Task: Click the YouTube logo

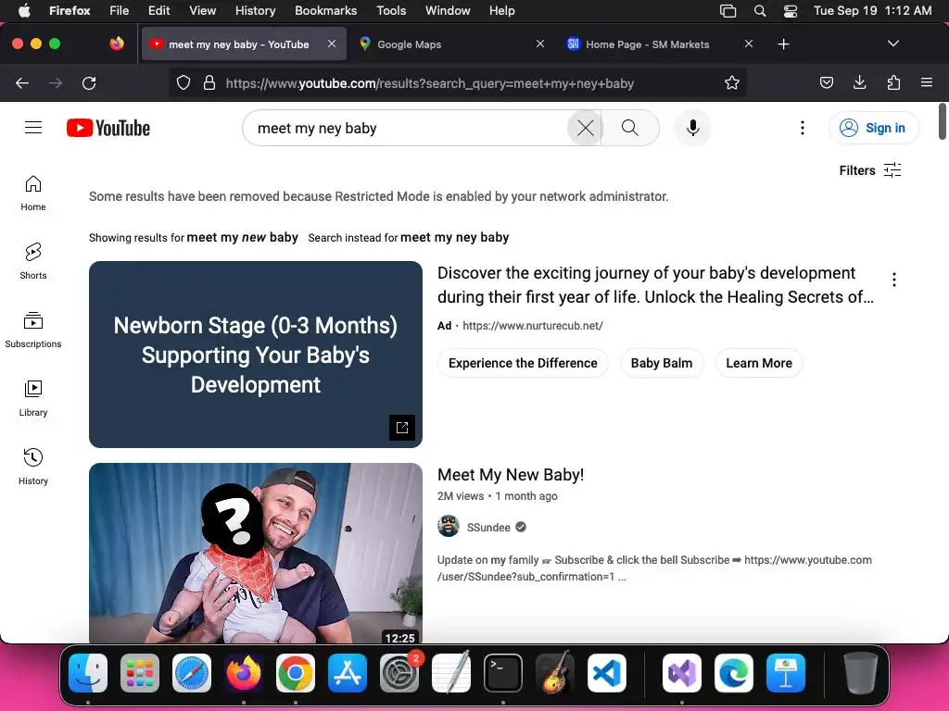Action: pos(108,128)
